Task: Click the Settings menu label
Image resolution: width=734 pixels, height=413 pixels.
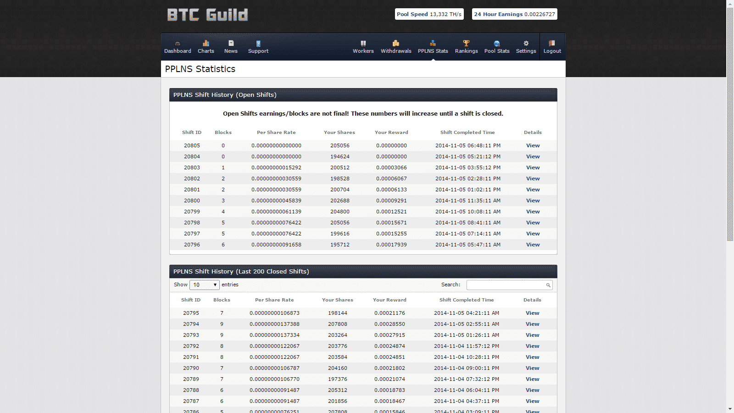Action: pos(526,51)
